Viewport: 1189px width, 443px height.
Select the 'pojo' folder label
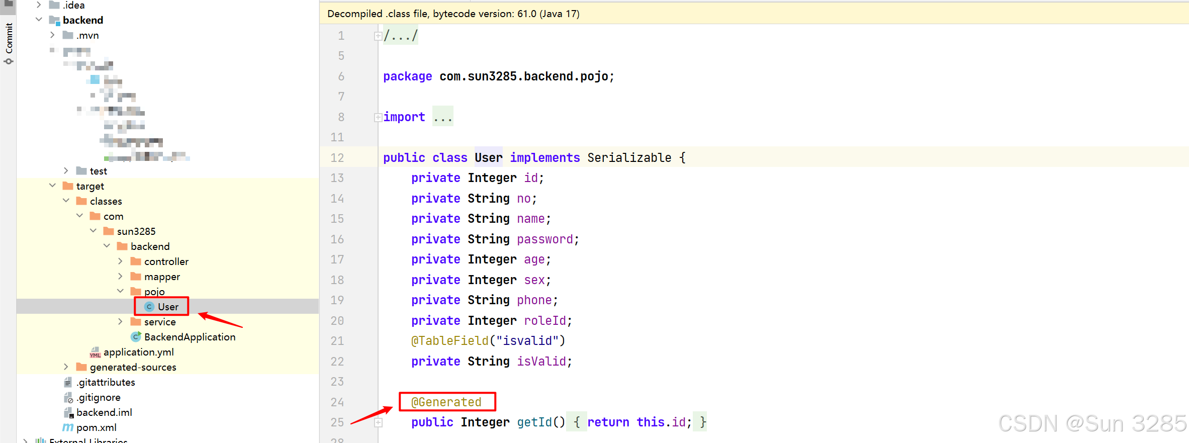click(154, 292)
